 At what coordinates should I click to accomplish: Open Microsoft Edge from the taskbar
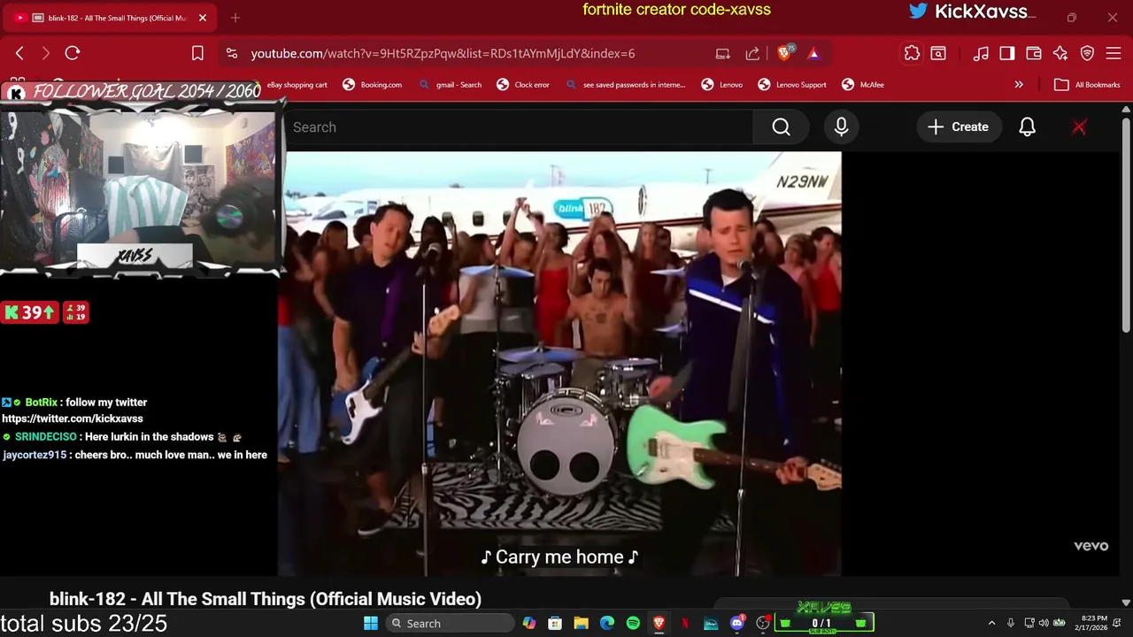coord(607,623)
